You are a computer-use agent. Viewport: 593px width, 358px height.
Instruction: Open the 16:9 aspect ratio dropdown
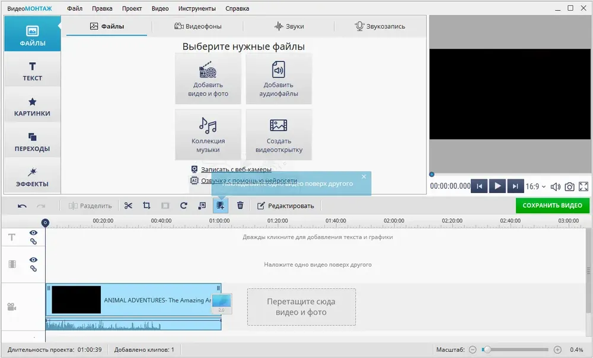click(535, 186)
